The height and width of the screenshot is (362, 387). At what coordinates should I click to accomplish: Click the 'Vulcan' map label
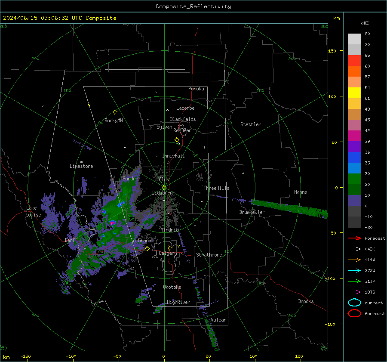(219, 320)
